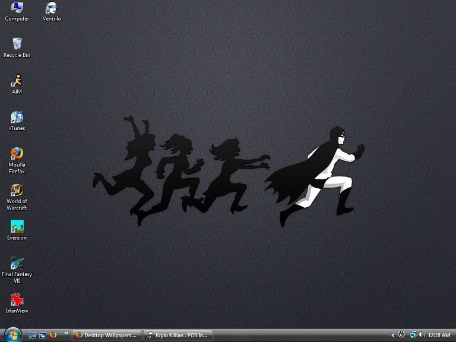This screenshot has width=456, height=342.
Task: Click the volume speaker tray icon
Action: [x=422, y=335]
